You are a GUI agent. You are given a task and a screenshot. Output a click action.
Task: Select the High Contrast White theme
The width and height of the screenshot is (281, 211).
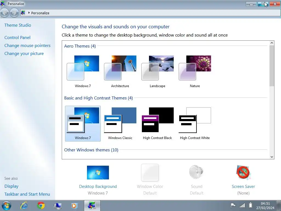(x=195, y=124)
